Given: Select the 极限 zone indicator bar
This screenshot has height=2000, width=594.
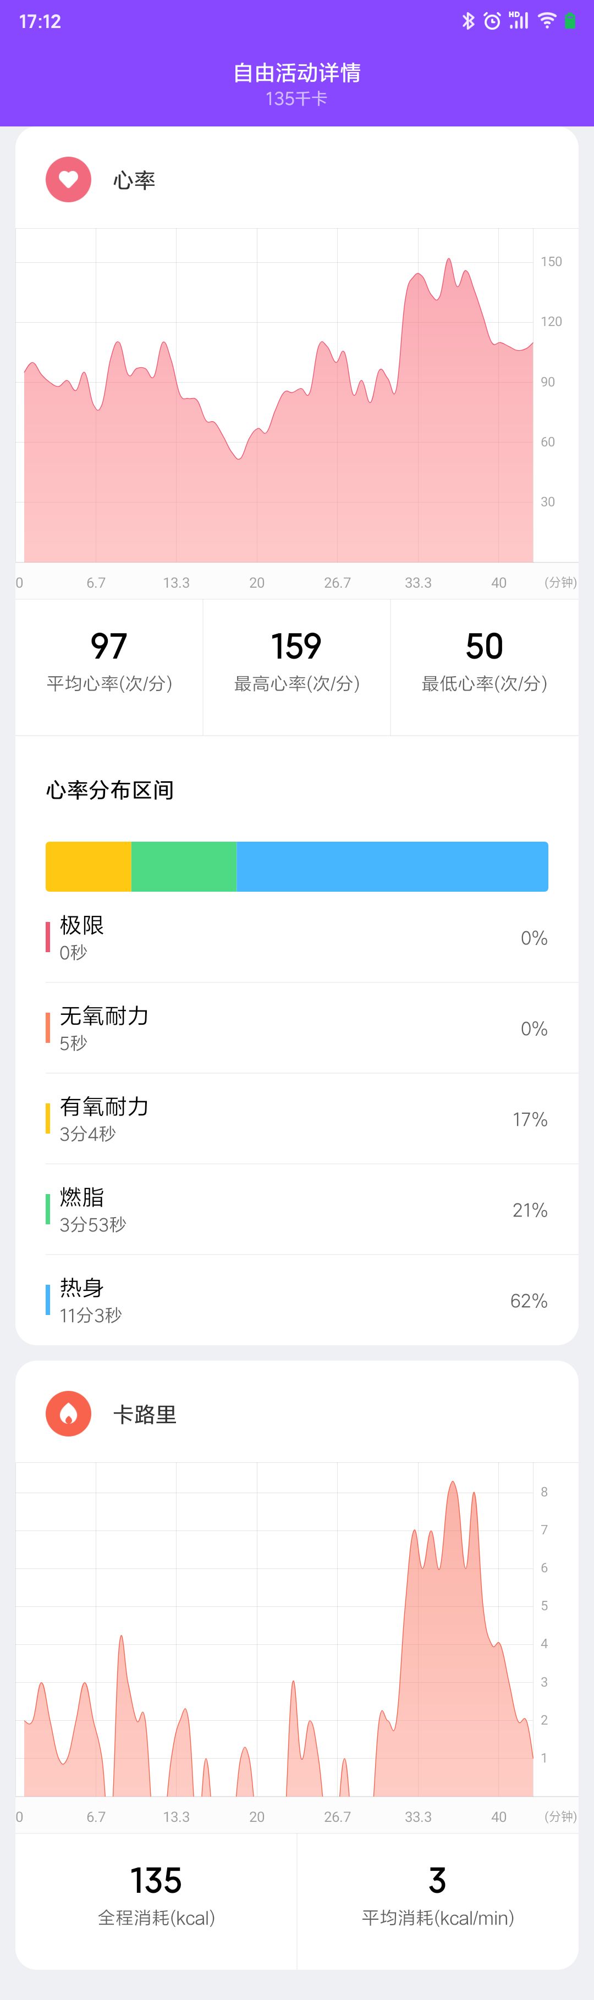Looking at the screenshot, I should [x=49, y=937].
